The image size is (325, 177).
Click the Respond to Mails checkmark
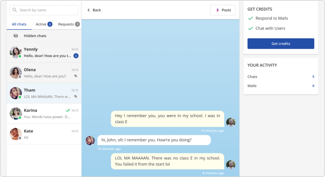point(250,18)
